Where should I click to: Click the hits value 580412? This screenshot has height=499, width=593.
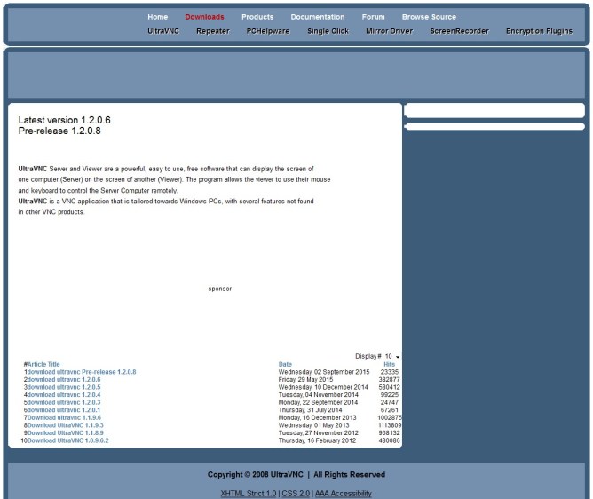389,387
